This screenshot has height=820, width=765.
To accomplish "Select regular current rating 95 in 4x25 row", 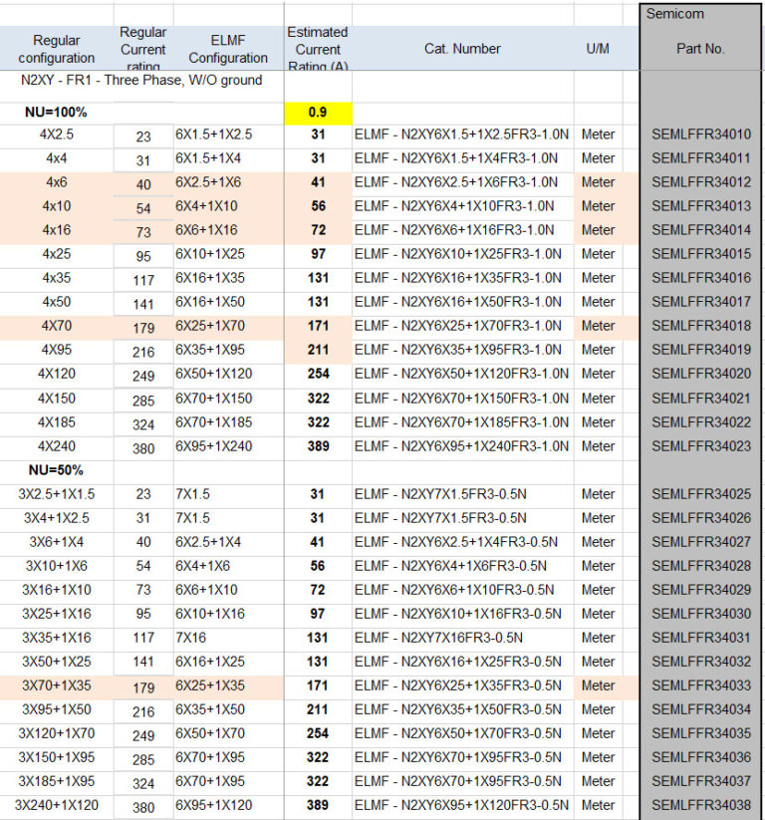I will [x=143, y=256].
